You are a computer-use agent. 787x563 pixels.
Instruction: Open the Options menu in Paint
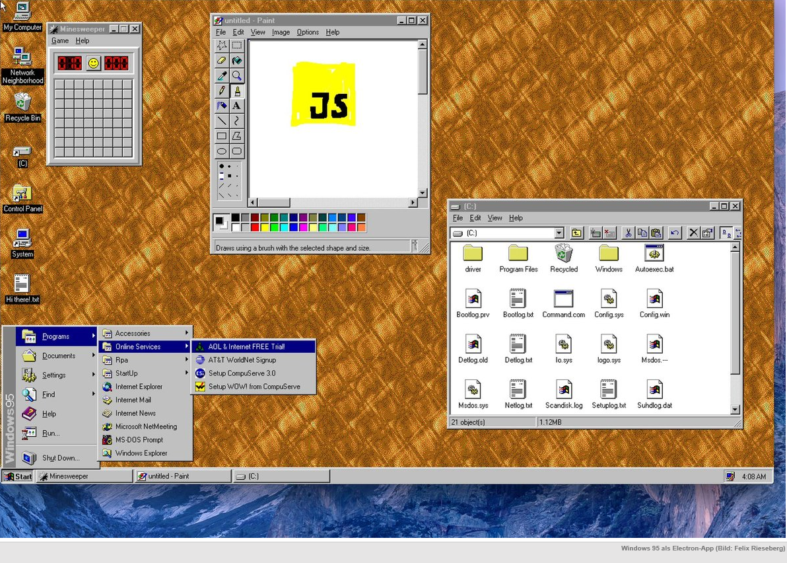coord(308,32)
